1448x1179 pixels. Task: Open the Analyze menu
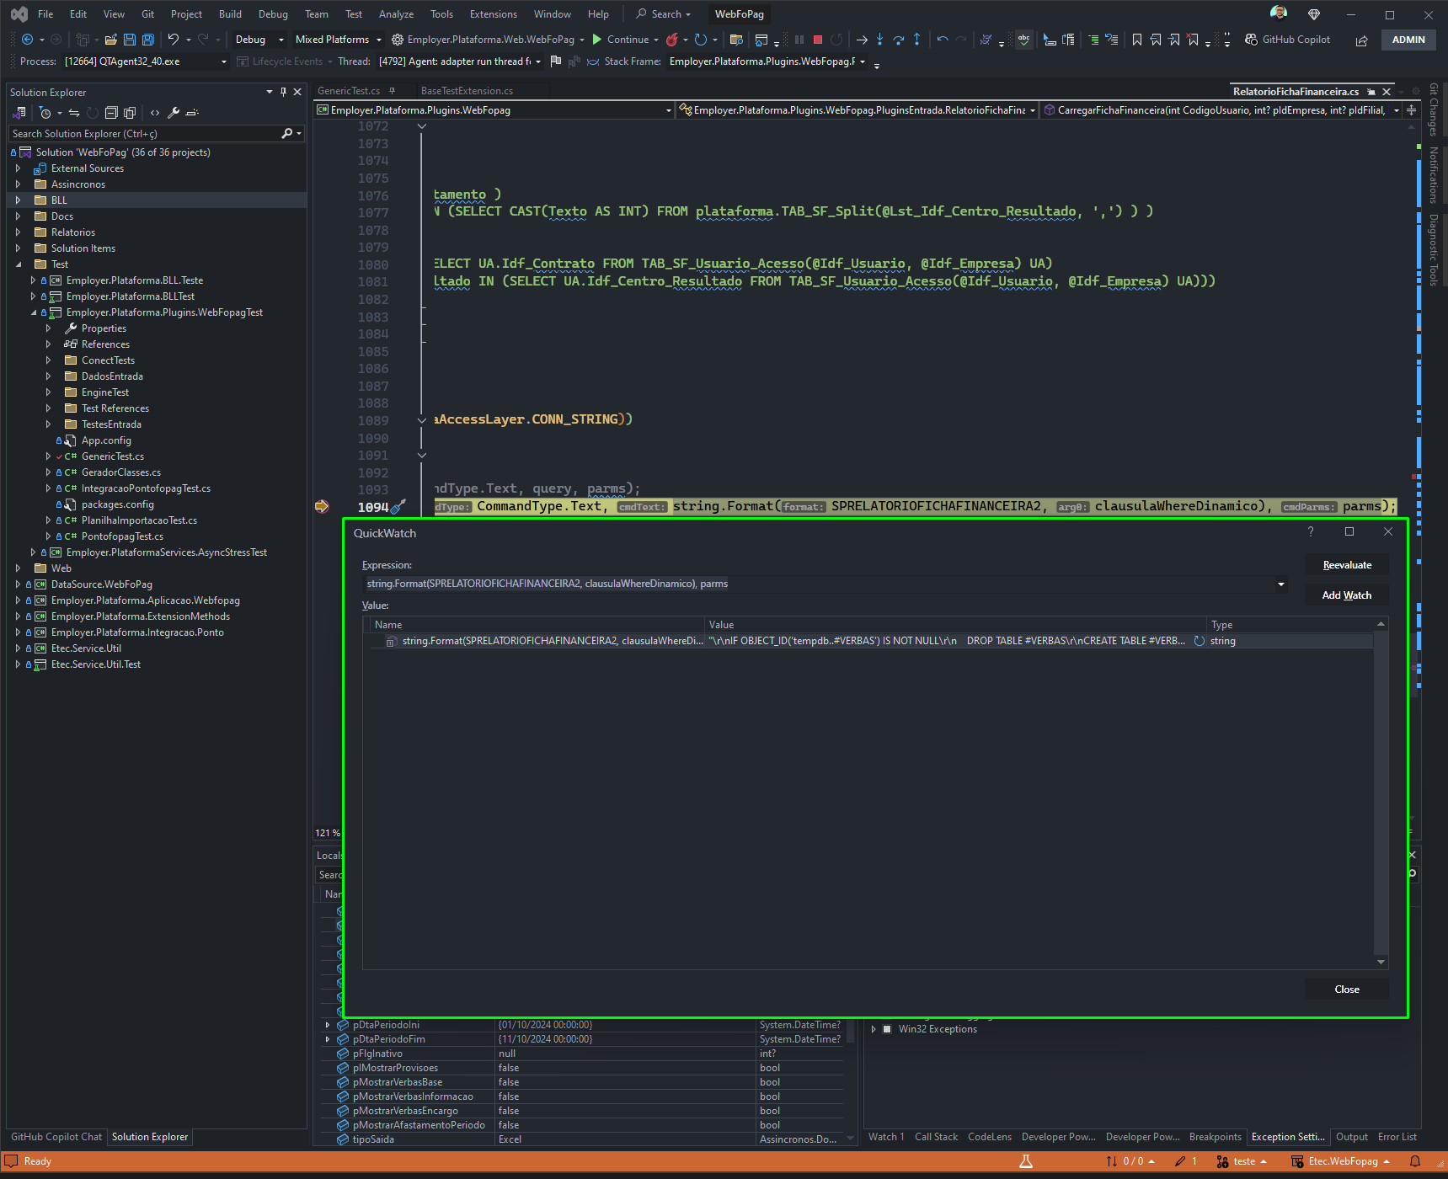[x=396, y=14]
